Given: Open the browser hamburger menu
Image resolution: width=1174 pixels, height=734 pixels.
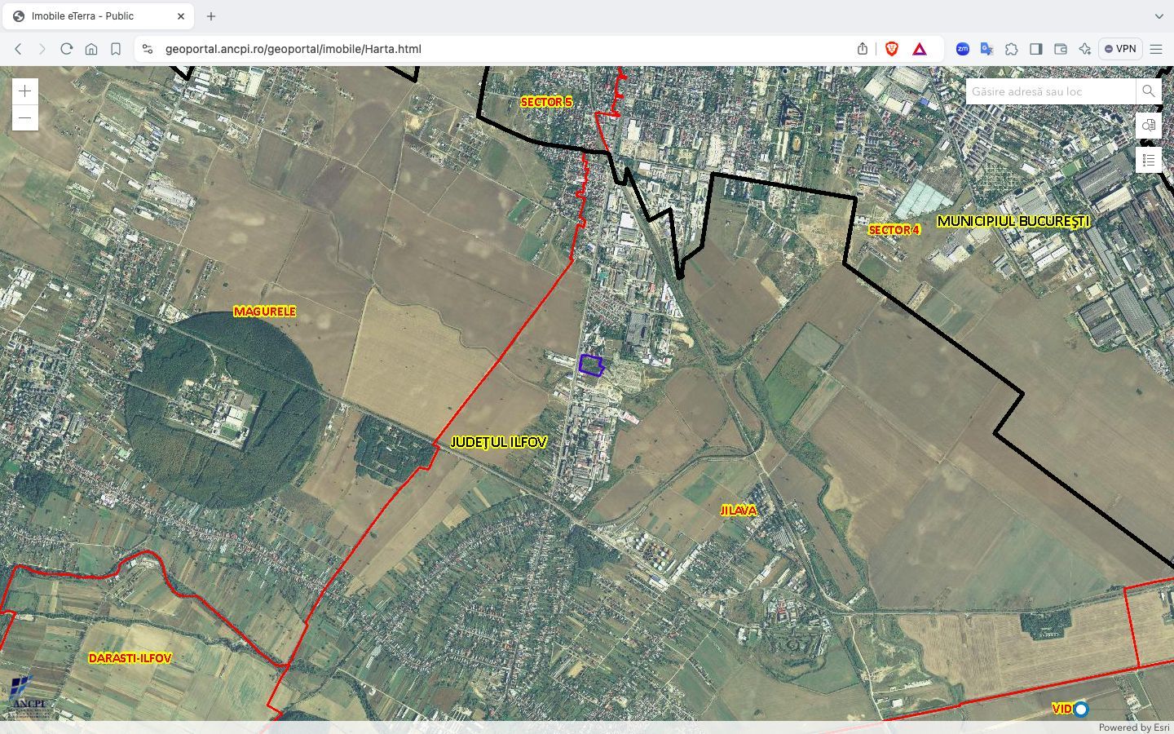Looking at the screenshot, I should (x=1157, y=48).
